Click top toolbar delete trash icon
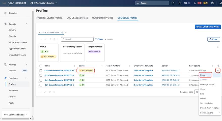The image size is (222, 121). [x=54, y=39]
